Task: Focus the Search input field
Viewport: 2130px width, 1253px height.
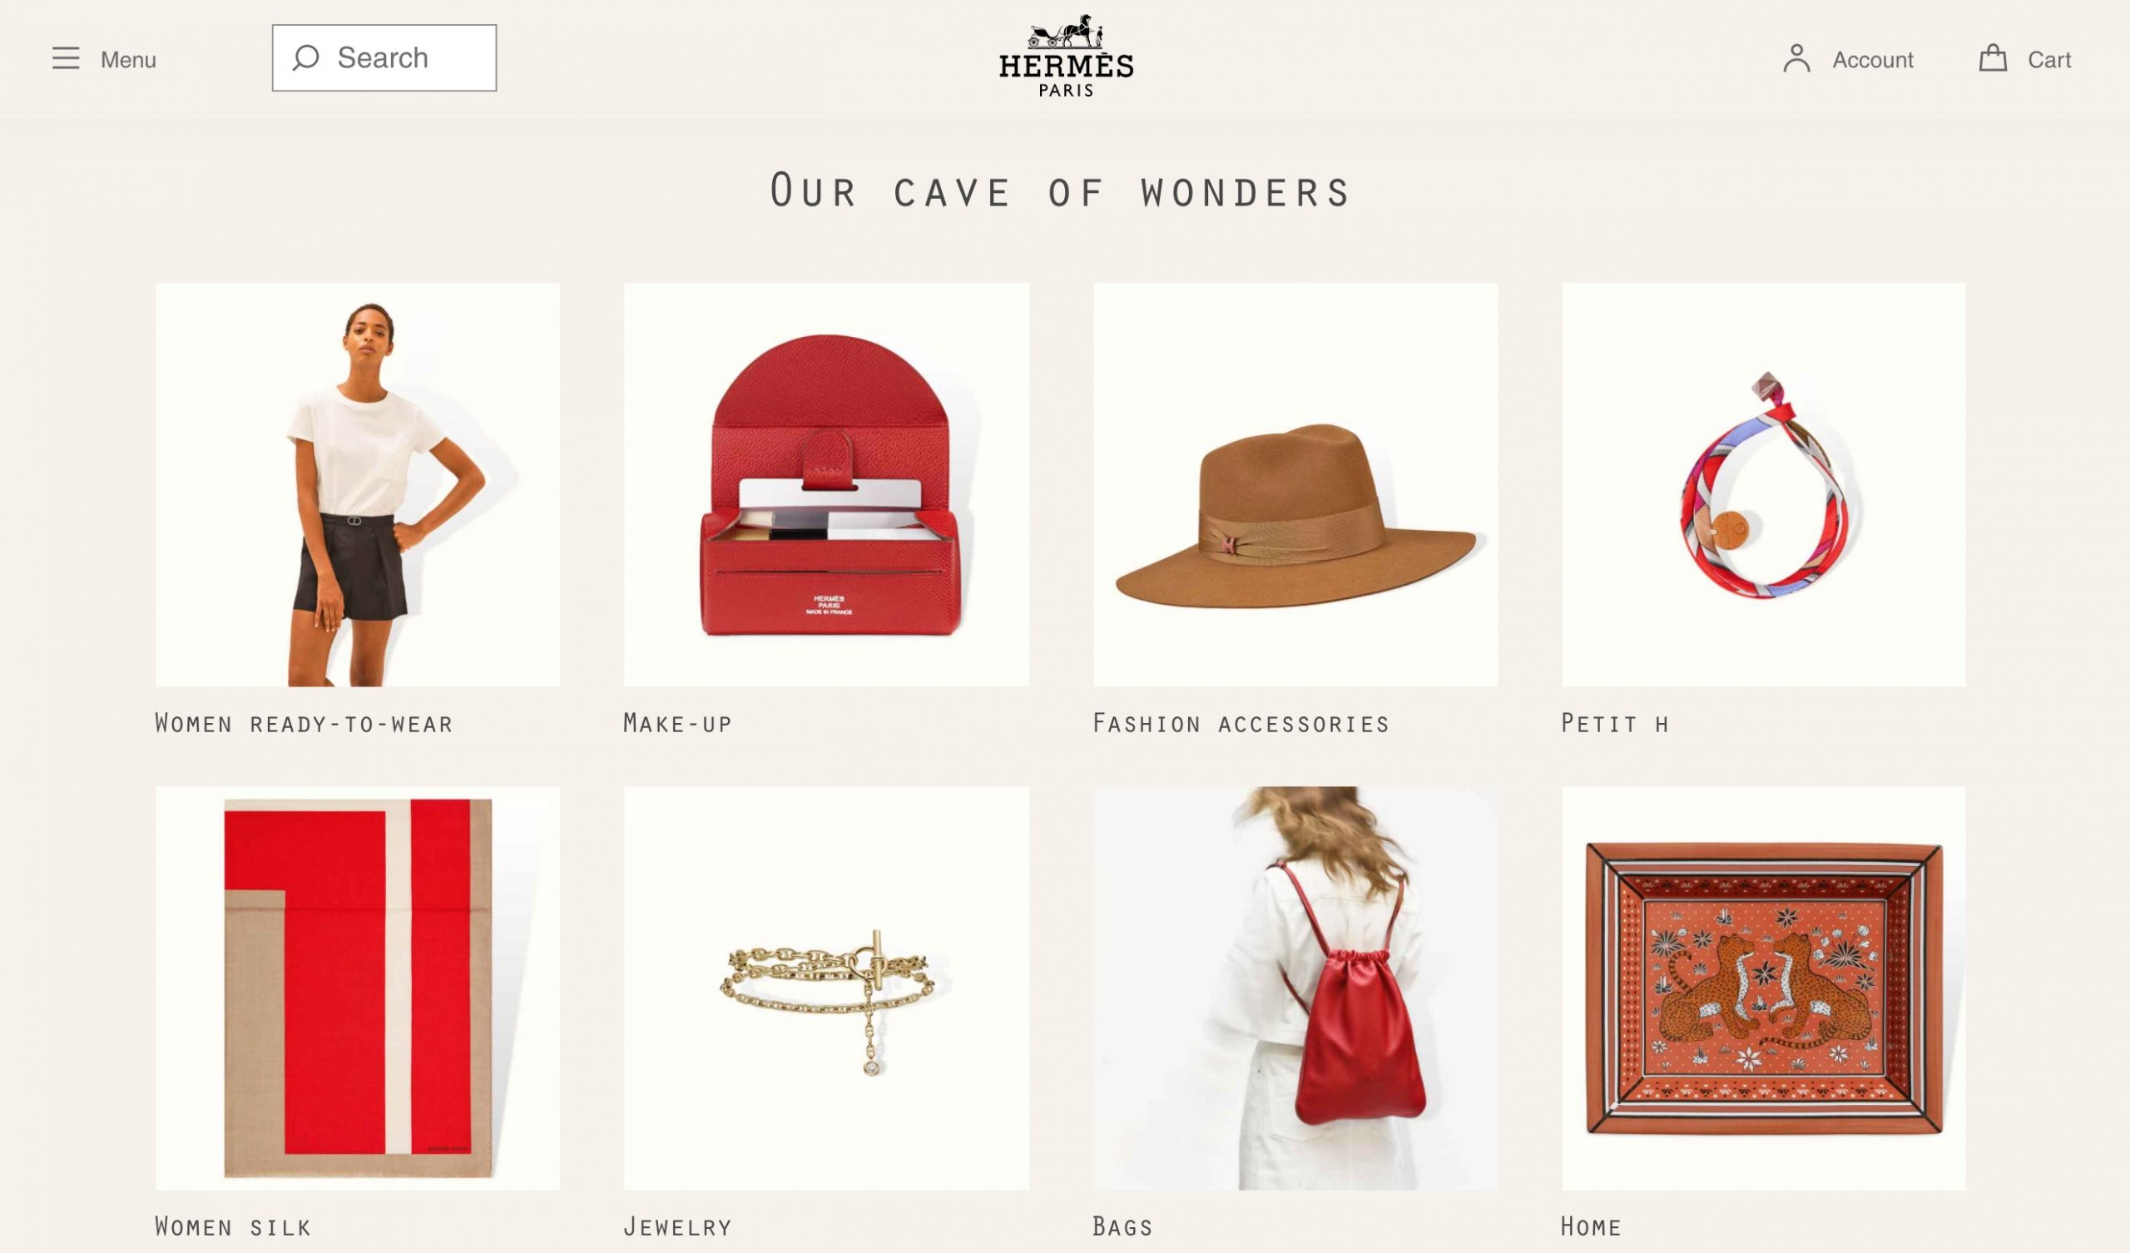Action: click(x=384, y=57)
